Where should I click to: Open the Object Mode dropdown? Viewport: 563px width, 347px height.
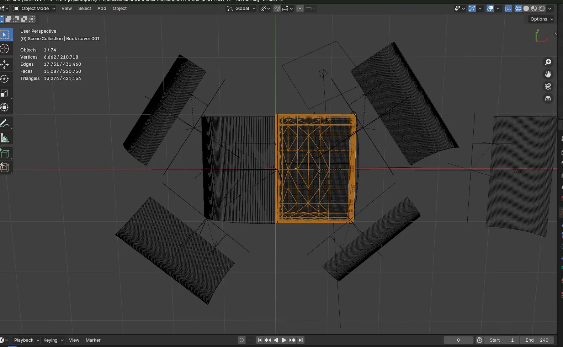pyautogui.click(x=34, y=9)
